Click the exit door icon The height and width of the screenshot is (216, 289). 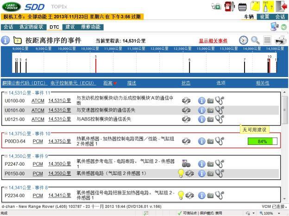click(282, 6)
